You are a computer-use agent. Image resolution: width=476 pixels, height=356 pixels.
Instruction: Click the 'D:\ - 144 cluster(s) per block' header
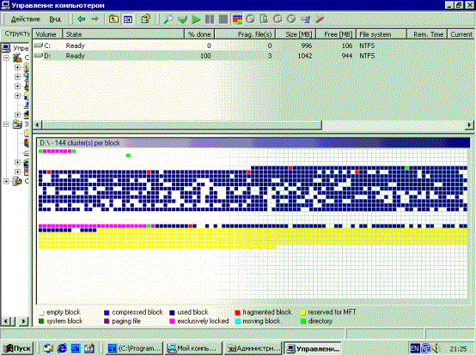click(253, 142)
